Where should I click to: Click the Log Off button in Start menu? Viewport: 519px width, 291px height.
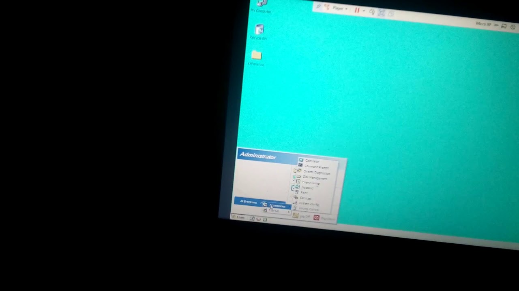tap(302, 217)
